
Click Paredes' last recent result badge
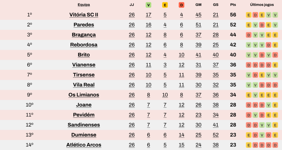tap(275, 25)
